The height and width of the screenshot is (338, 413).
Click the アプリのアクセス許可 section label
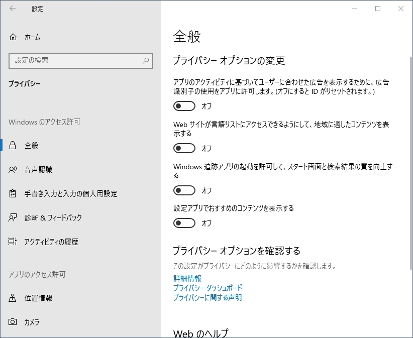(37, 274)
